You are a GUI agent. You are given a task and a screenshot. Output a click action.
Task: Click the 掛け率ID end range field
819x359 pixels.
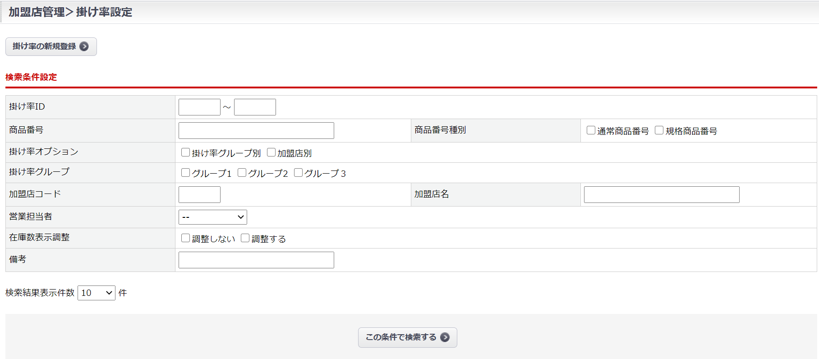pos(255,107)
